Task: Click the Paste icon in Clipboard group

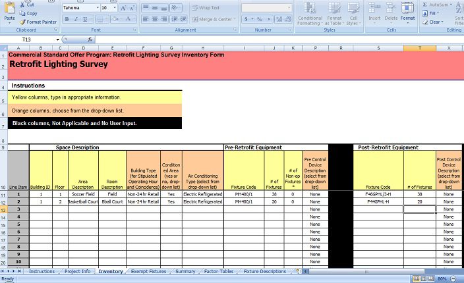Action: 9,13
